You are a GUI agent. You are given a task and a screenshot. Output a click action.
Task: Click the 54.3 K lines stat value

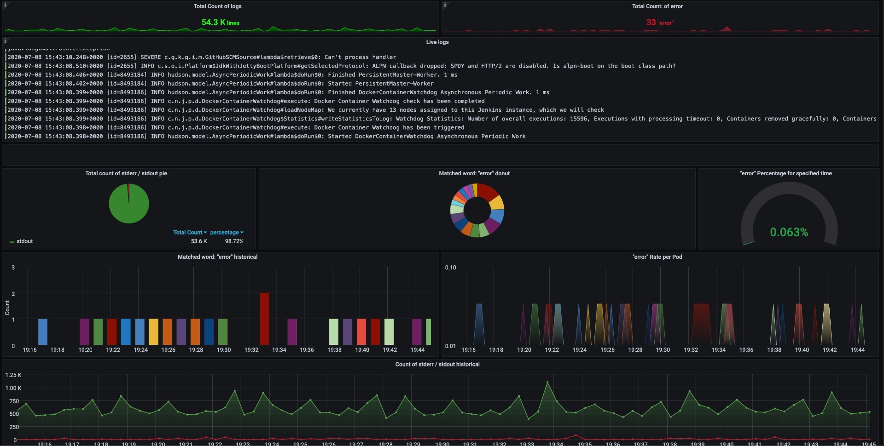(221, 22)
